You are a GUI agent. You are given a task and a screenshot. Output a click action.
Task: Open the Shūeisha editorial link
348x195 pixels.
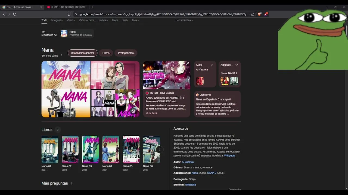[190, 185]
